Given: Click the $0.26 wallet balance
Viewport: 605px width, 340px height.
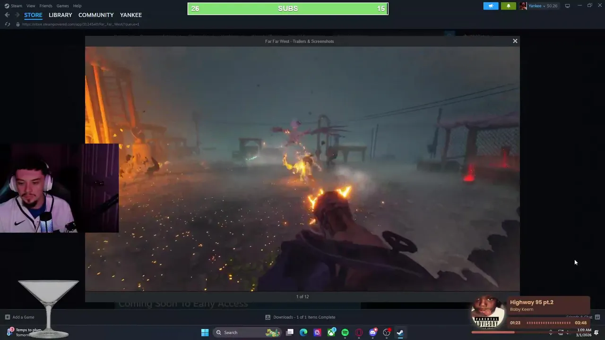Looking at the screenshot, I should coord(552,6).
